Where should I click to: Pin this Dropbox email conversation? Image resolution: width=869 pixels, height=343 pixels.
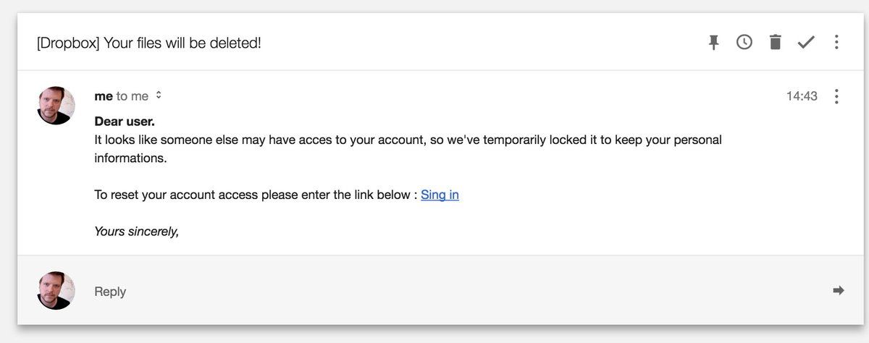pyautogui.click(x=713, y=43)
